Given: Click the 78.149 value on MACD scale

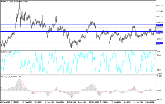Looking at the screenshot, I should [159, 76].
